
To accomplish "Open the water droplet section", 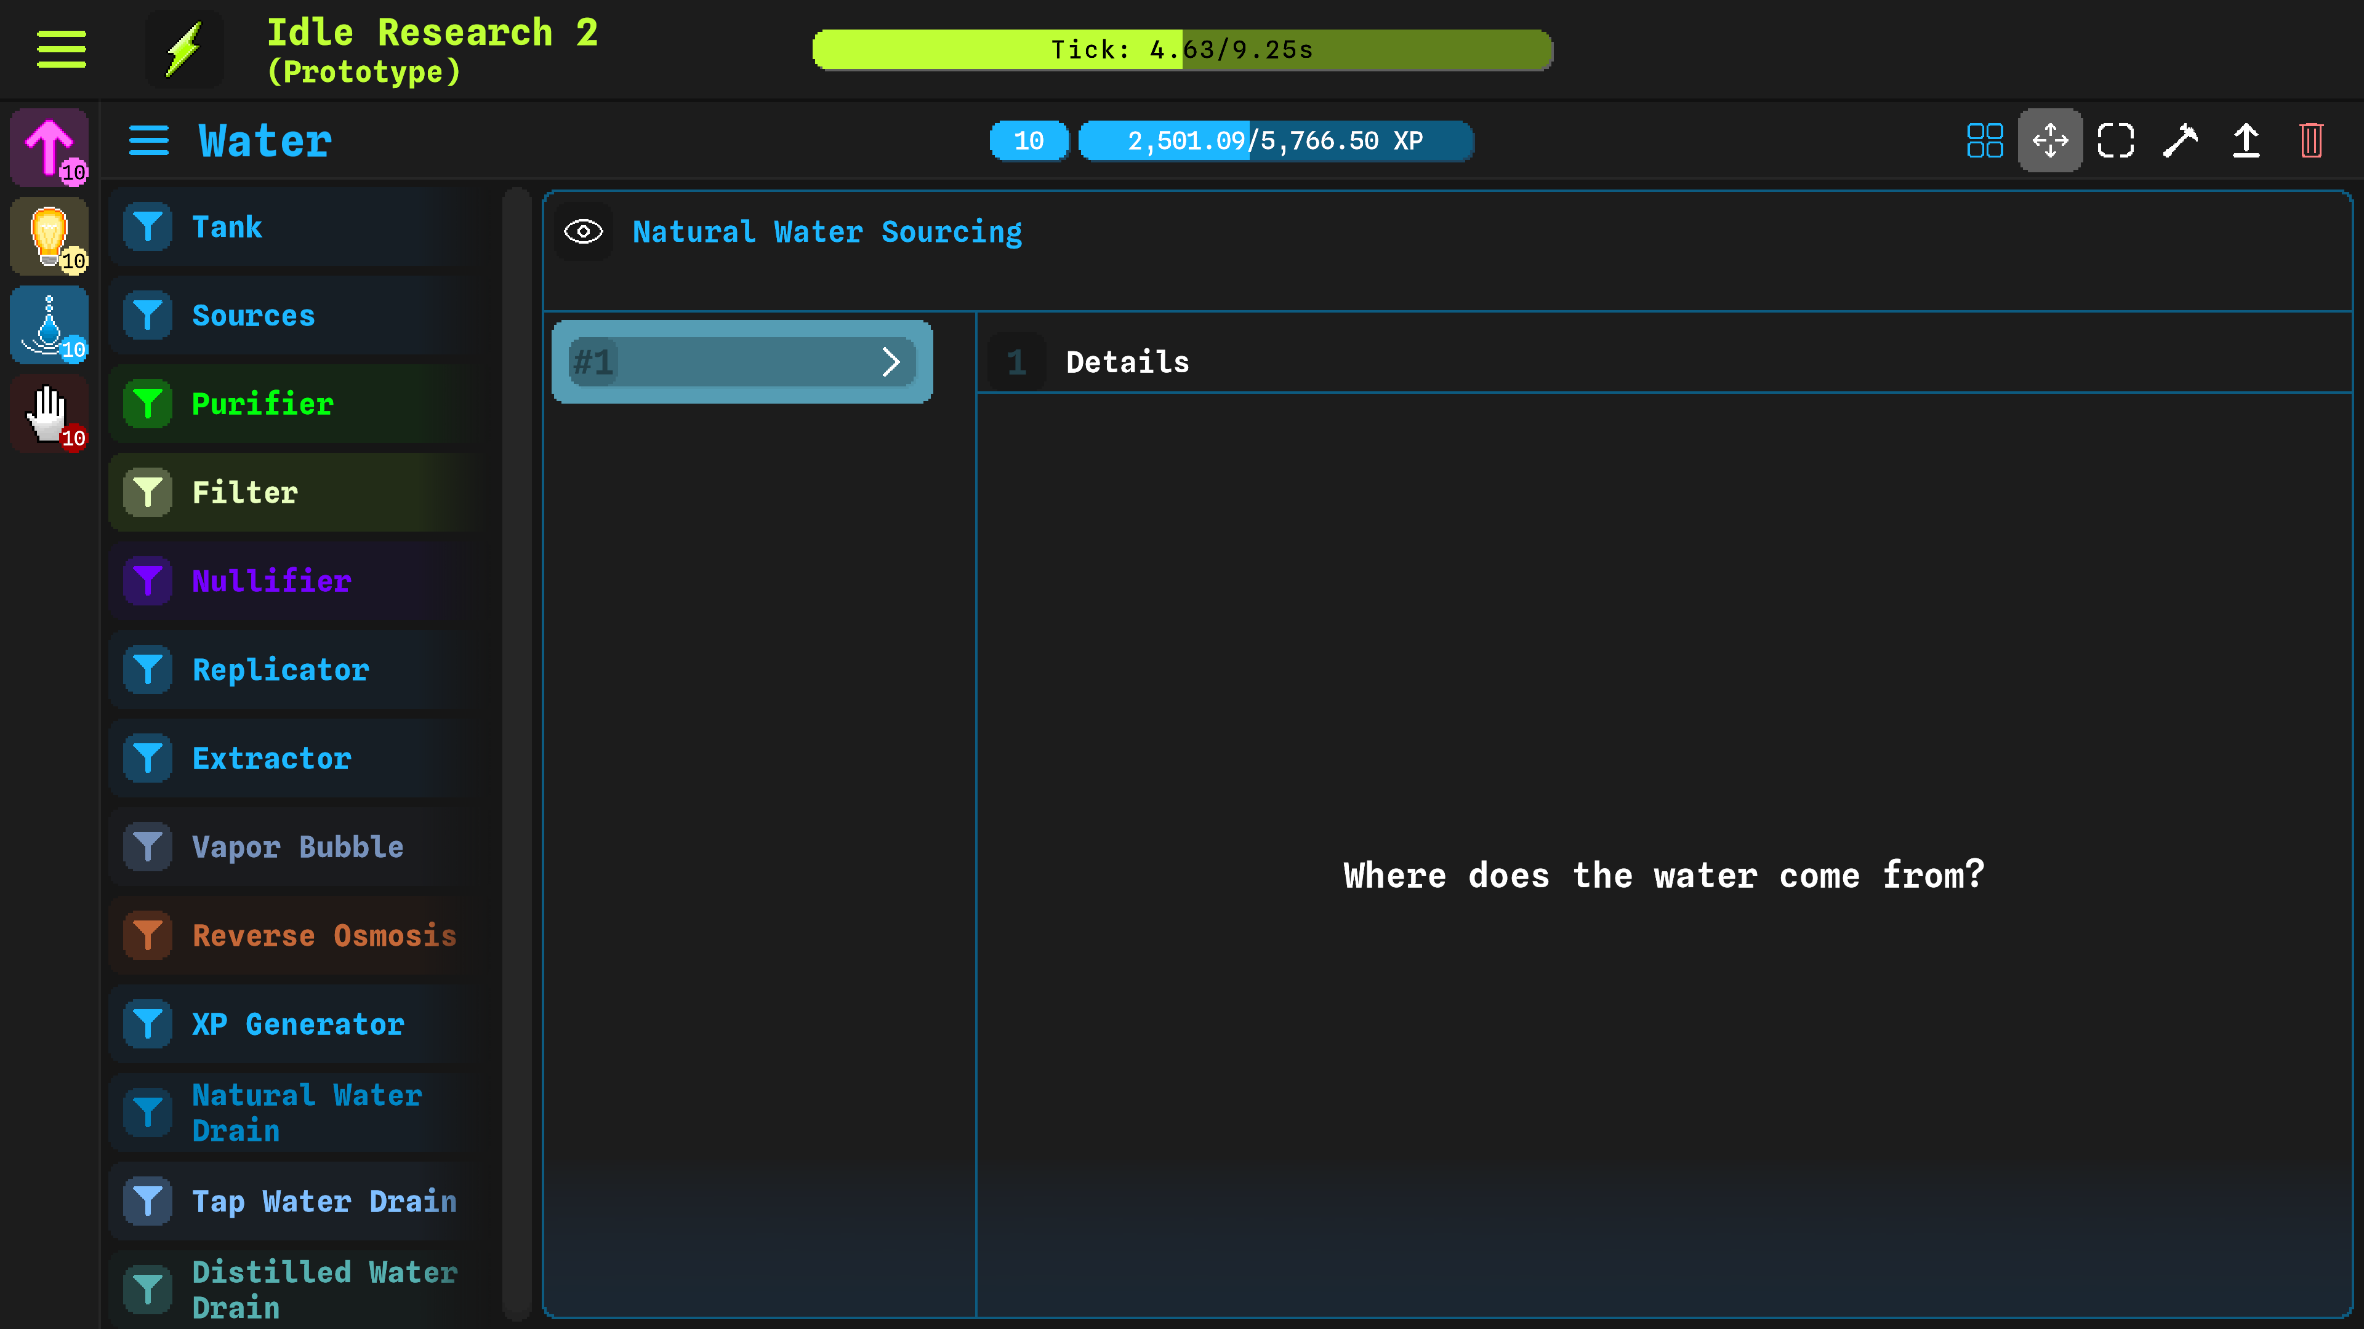I will click(x=49, y=325).
